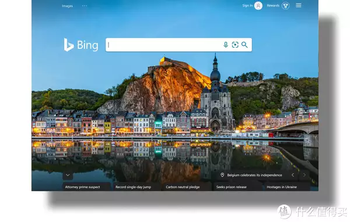Go to next background image
Screen dimensions: 350x222
304,175
